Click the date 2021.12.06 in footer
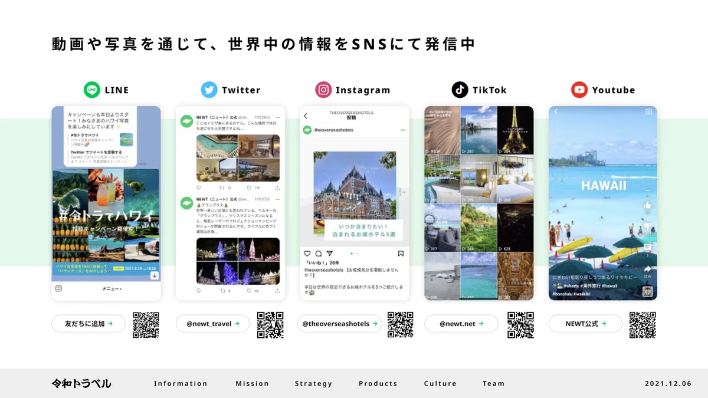The height and width of the screenshot is (398, 708). tap(668, 383)
